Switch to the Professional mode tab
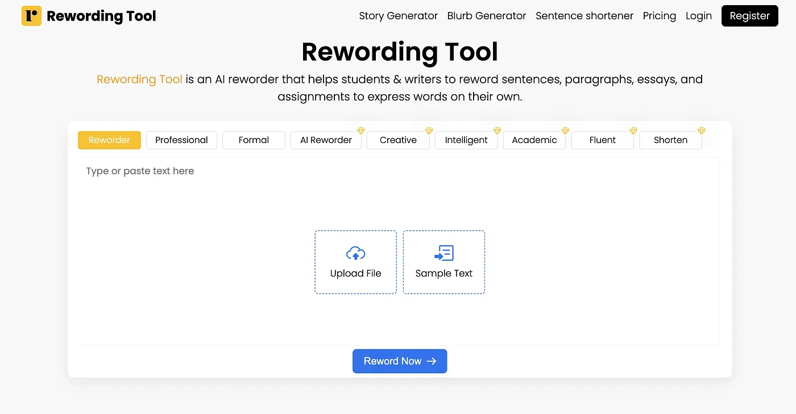The width and height of the screenshot is (796, 414). point(181,140)
